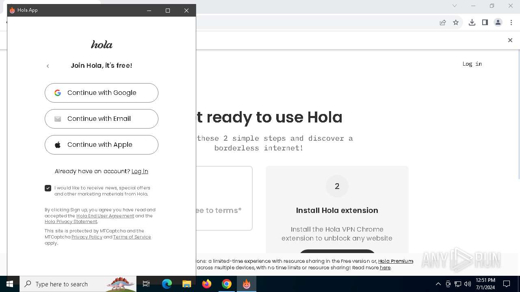This screenshot has height=292, width=520.
Task: Open Hola End User Agreement link
Action: coord(105,216)
